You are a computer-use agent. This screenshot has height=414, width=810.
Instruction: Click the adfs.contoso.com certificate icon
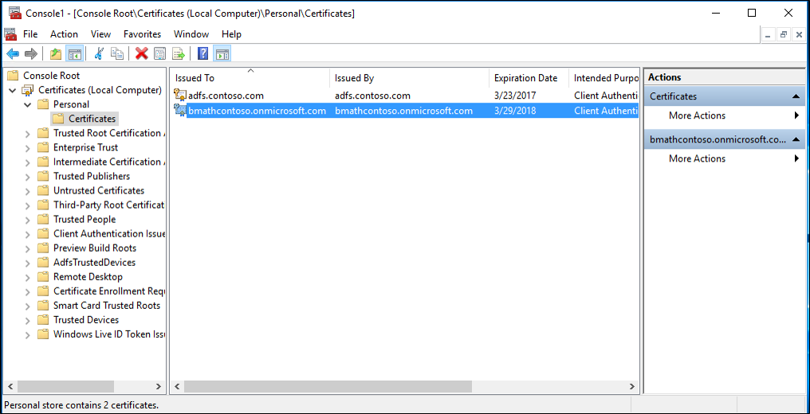click(179, 96)
